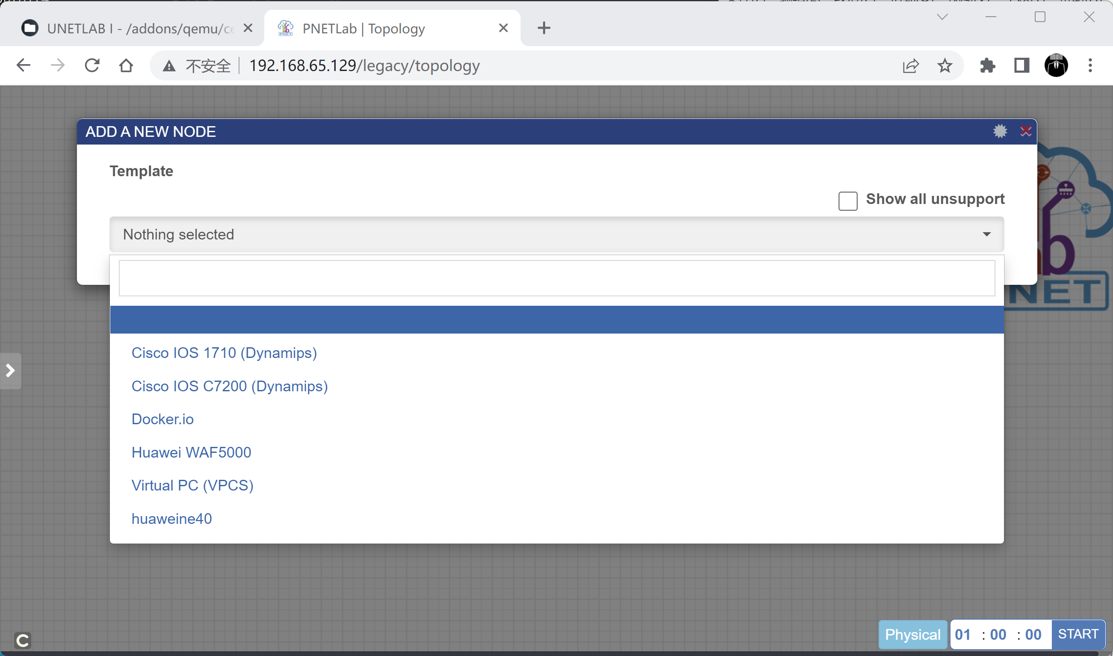Open the tab search chevron

pyautogui.click(x=942, y=17)
